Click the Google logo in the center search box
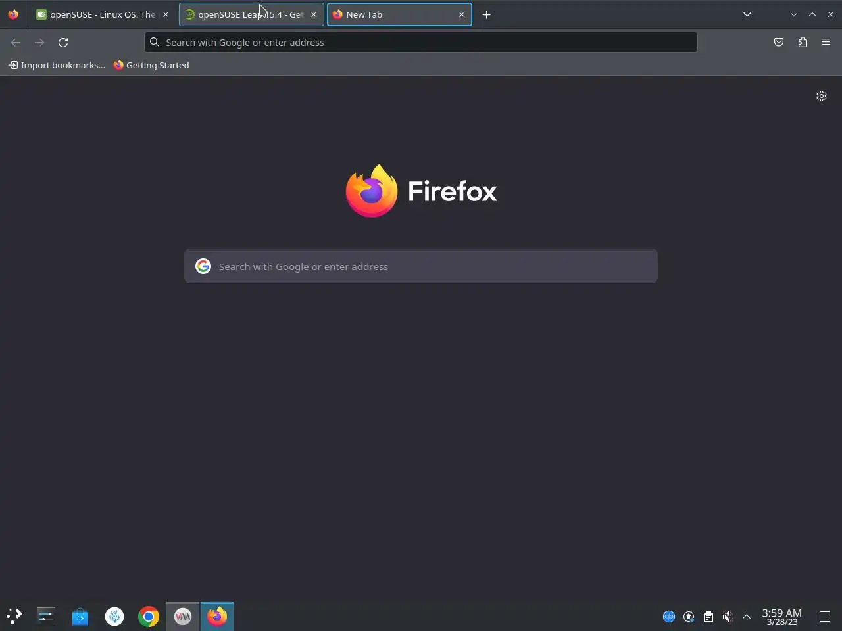 203,266
